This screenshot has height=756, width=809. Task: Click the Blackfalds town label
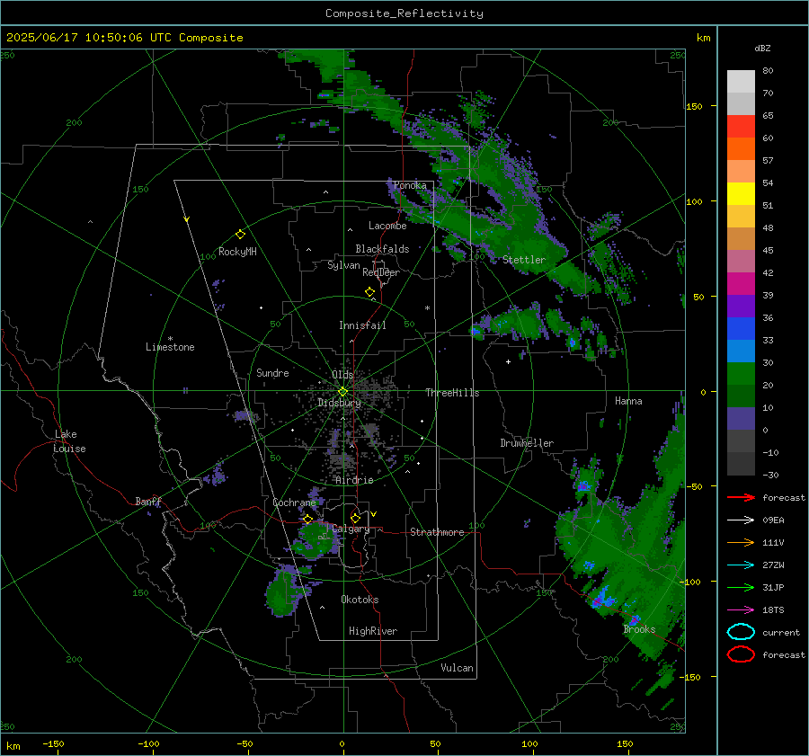point(382,249)
